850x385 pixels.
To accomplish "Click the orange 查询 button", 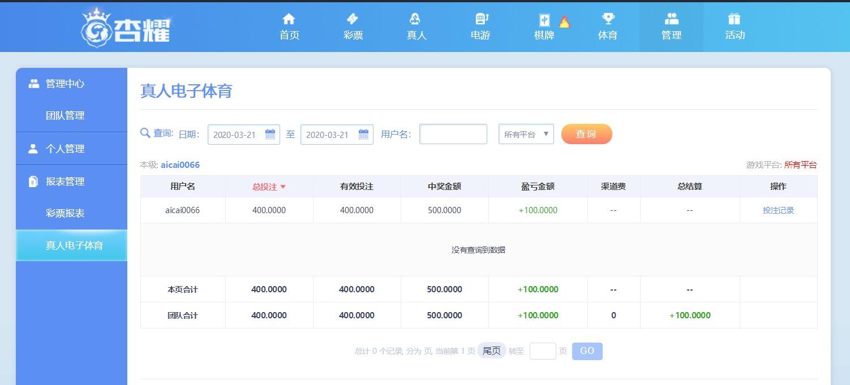I will click(x=586, y=134).
